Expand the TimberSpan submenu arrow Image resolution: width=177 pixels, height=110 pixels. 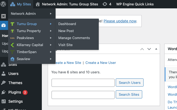tap(51, 52)
